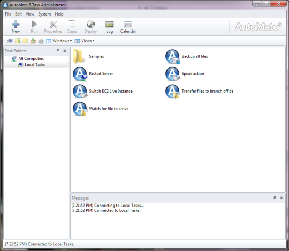The width and height of the screenshot is (289, 251).
Task: Click 'Connected to Local Tasks.' in Messages panel
Action: (x=106, y=210)
